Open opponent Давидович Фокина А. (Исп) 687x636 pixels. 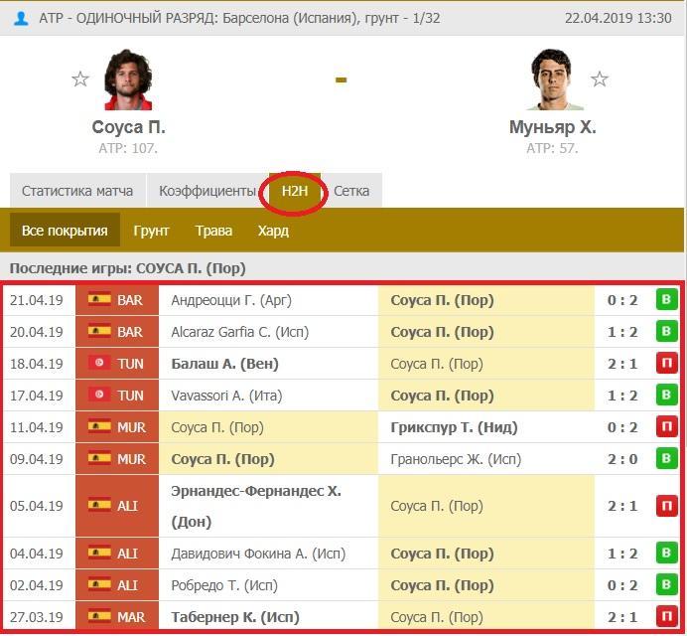tap(258, 554)
